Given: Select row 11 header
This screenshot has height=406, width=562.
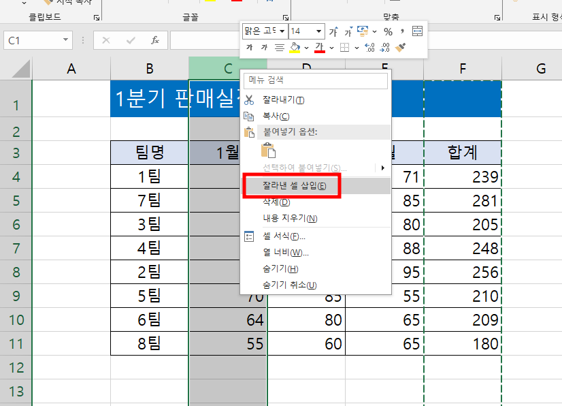Looking at the screenshot, I should (x=16, y=343).
